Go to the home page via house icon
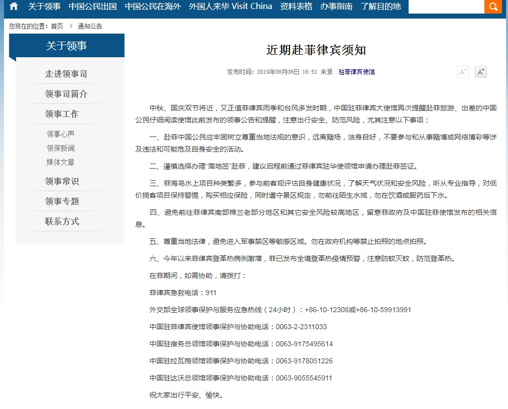 click(x=14, y=6)
